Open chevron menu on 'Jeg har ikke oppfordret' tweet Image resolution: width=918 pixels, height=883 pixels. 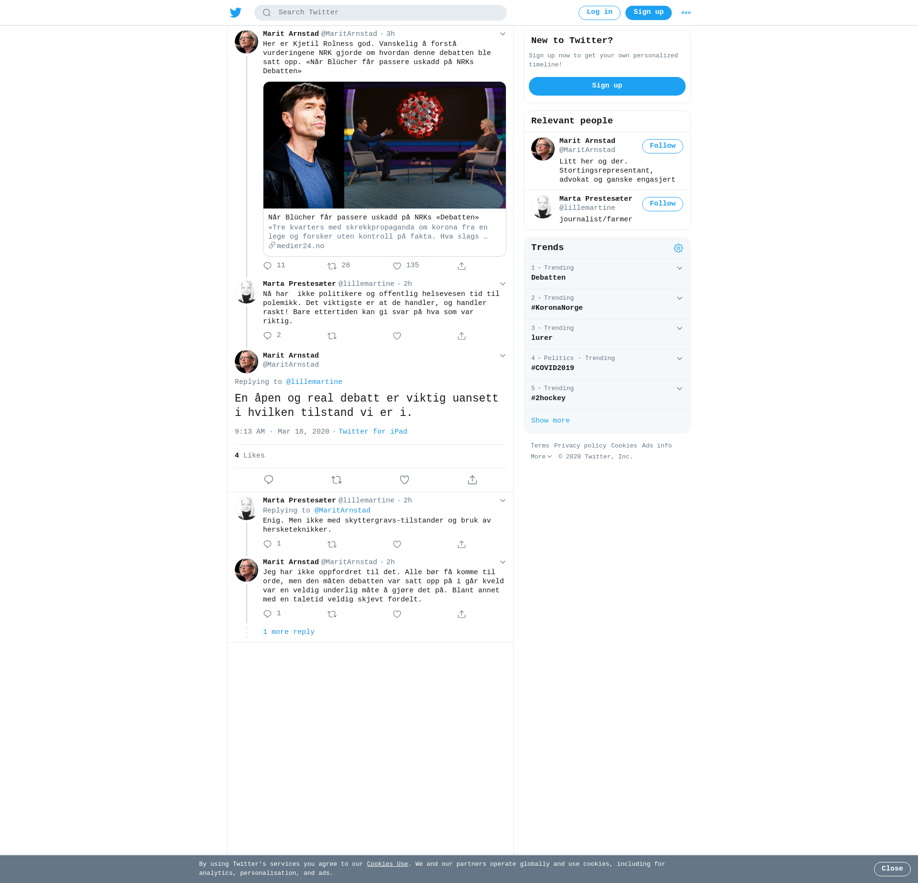tap(503, 562)
